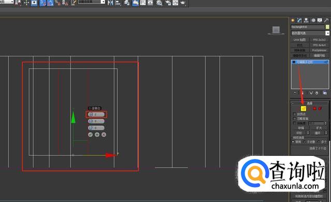Apply and continue with the plus button
This screenshot has height=202, width=331.
point(97,135)
